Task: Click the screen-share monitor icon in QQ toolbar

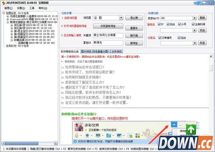Action: pos(98,135)
